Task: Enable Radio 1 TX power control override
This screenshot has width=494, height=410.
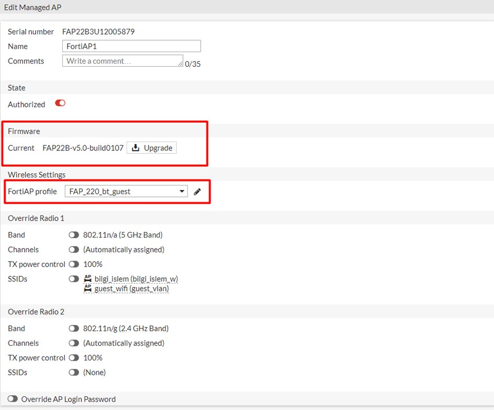Action: tap(74, 264)
